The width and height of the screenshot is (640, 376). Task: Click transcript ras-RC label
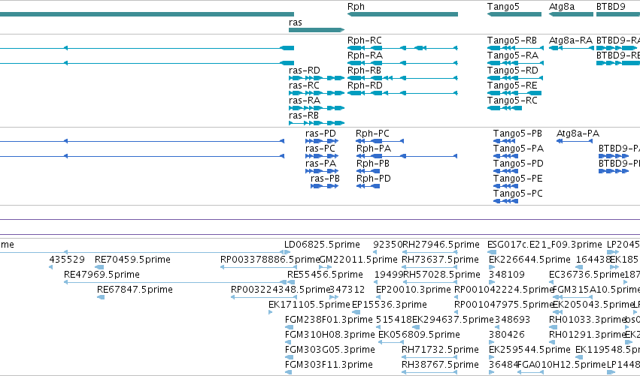304,86
